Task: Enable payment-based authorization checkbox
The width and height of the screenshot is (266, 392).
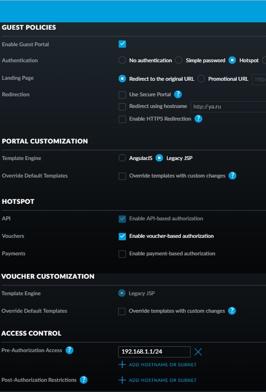Action: [x=122, y=254]
